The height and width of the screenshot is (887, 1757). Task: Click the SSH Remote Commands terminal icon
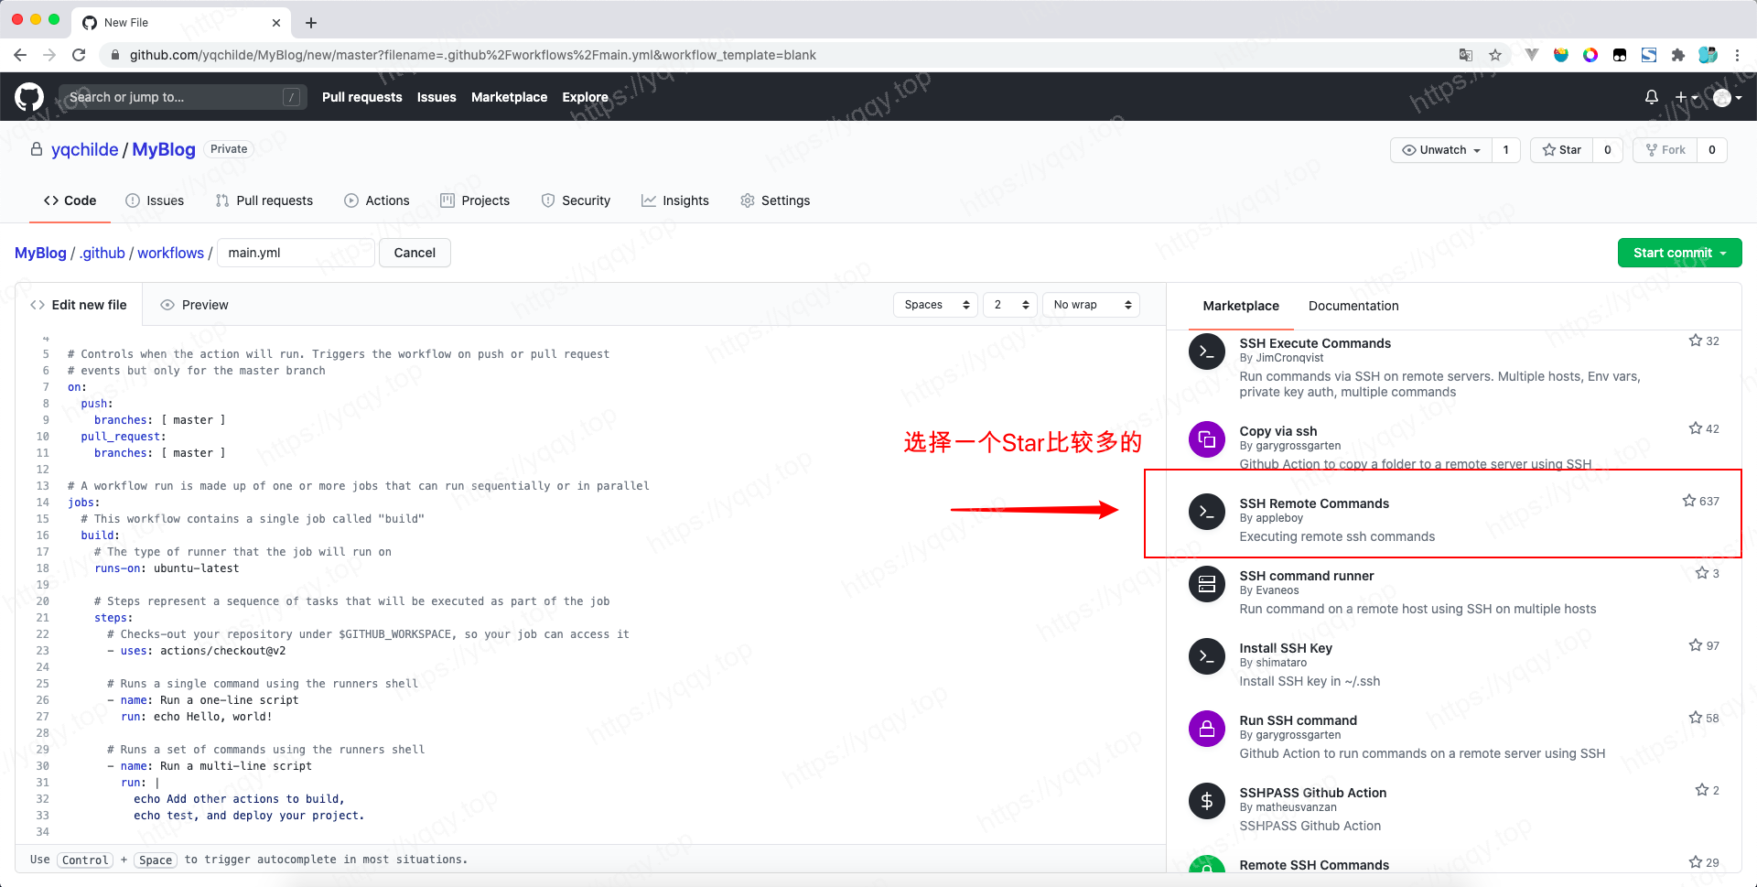pos(1206,512)
